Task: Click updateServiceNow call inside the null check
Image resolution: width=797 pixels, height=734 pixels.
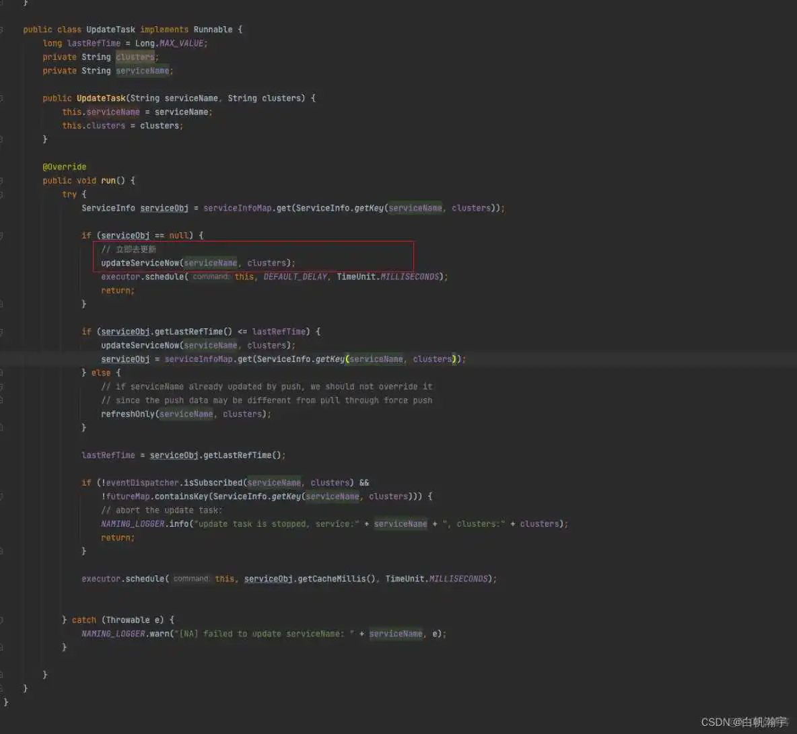Action: tap(198, 262)
